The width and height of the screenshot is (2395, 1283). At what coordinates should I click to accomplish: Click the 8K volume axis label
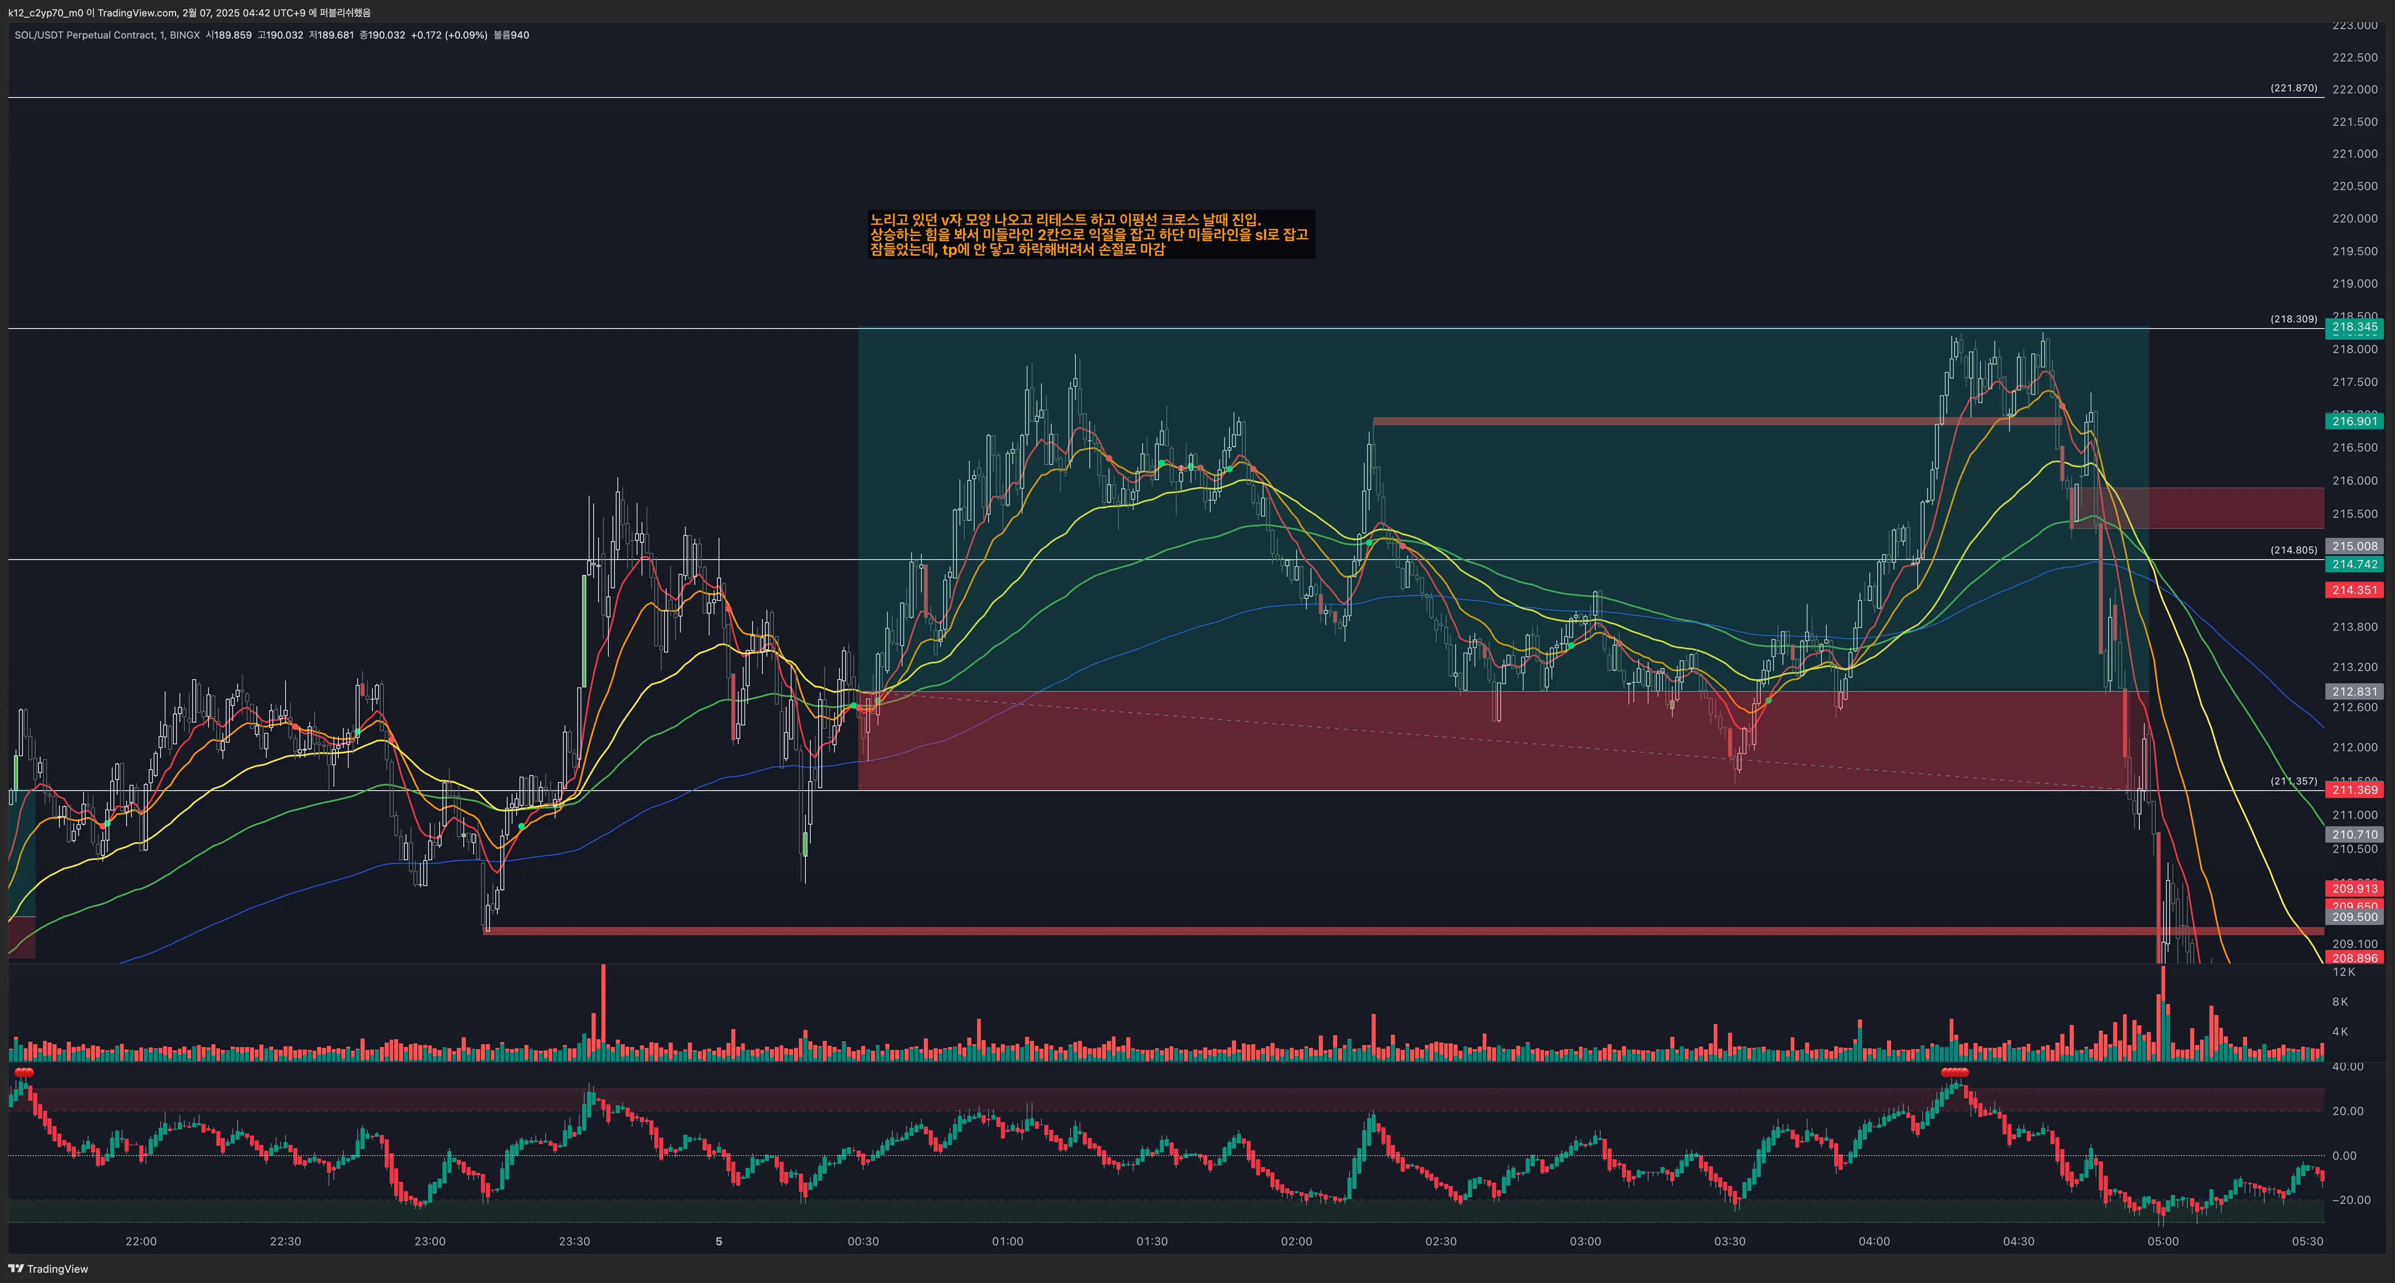coord(2340,1002)
